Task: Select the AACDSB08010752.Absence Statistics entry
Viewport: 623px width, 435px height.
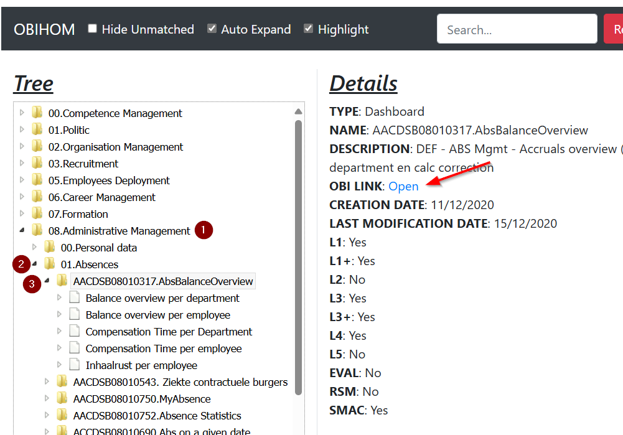Action: pos(157,416)
